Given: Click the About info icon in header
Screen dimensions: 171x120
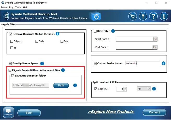Looking at the screenshot, I should click(x=164, y=16).
